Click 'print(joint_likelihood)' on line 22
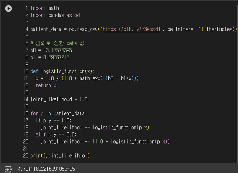The width and height of the screenshot is (238, 173). pos(60,156)
